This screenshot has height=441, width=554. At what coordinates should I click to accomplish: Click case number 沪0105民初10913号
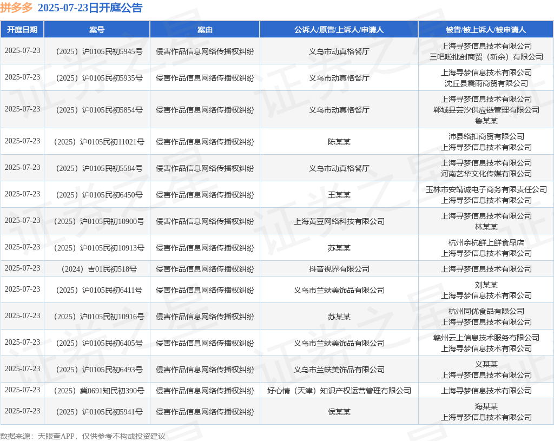coord(99,248)
